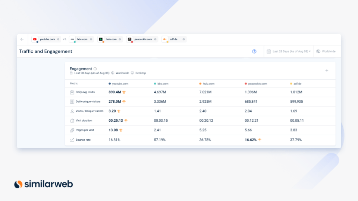Click the trophy icon next to 3.20

[x=119, y=111]
